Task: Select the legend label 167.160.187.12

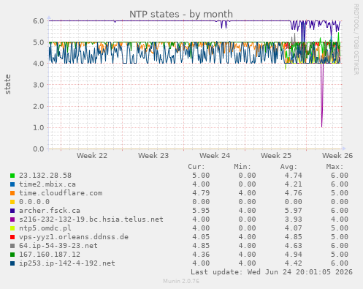Action: (50, 255)
